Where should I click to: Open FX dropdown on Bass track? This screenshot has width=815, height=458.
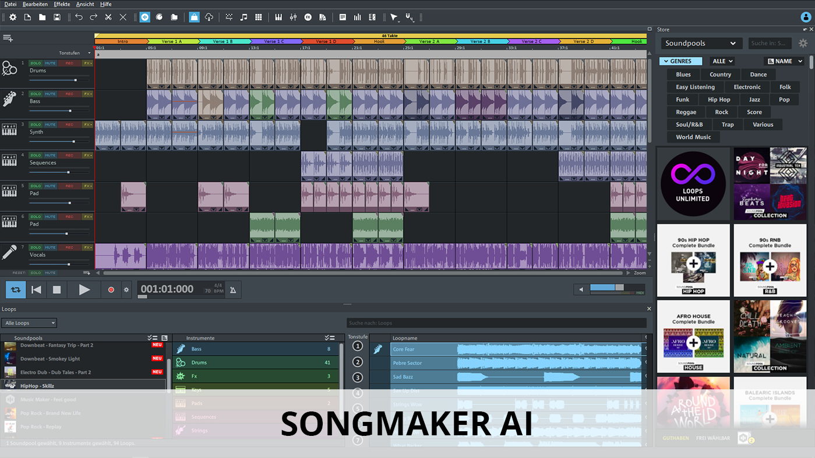coord(87,94)
